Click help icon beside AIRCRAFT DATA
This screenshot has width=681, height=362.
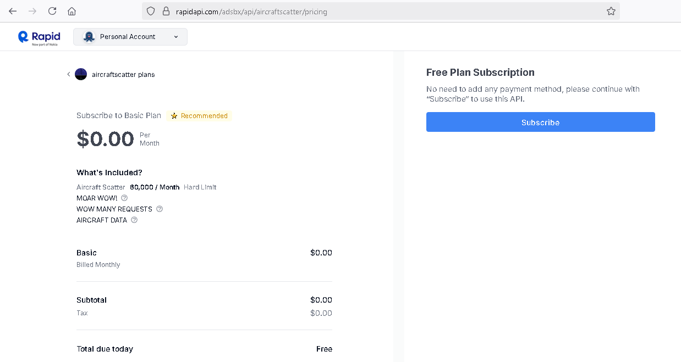[134, 220]
